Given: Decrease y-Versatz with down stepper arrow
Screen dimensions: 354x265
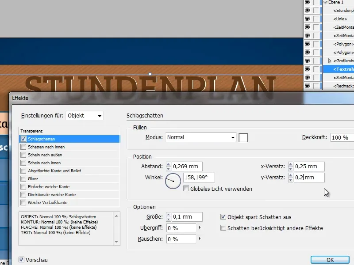Looking at the screenshot, I should coord(291,180).
